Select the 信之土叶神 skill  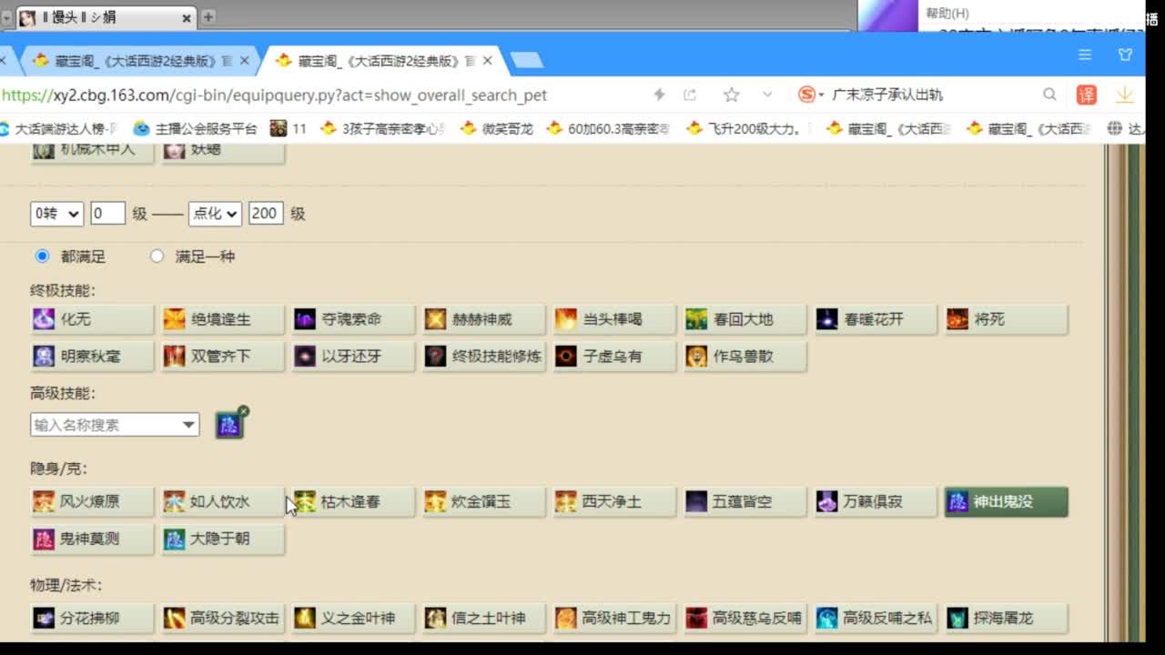[483, 618]
